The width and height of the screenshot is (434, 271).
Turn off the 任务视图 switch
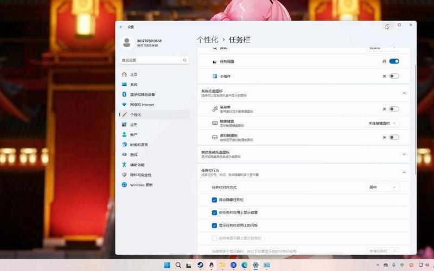[394, 61]
